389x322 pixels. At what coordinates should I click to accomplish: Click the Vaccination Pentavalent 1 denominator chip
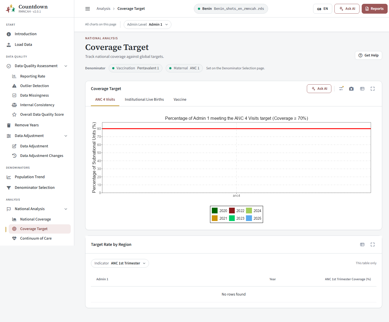(135, 68)
